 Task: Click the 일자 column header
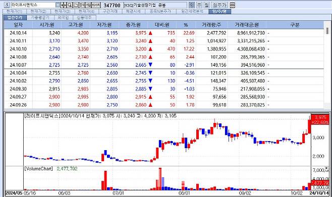18,25
